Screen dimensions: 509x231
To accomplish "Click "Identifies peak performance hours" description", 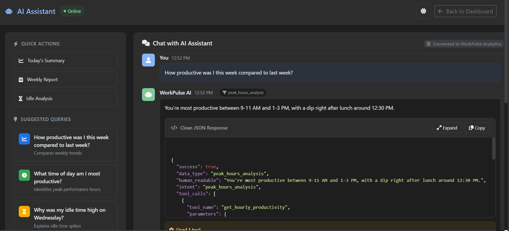I will tap(67, 189).
